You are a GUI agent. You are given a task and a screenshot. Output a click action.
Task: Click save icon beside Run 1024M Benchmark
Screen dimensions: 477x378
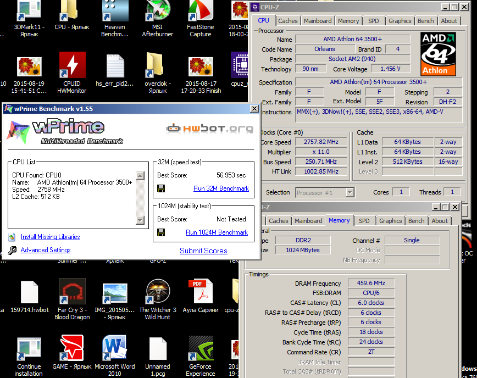click(161, 232)
